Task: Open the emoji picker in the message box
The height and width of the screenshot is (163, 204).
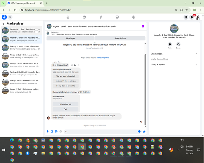Action: (139, 132)
